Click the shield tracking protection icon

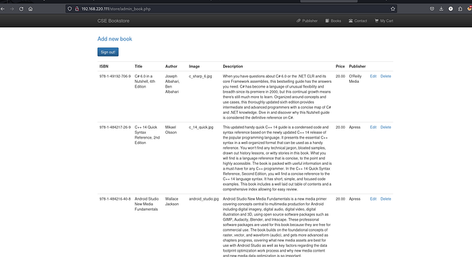[x=70, y=9]
